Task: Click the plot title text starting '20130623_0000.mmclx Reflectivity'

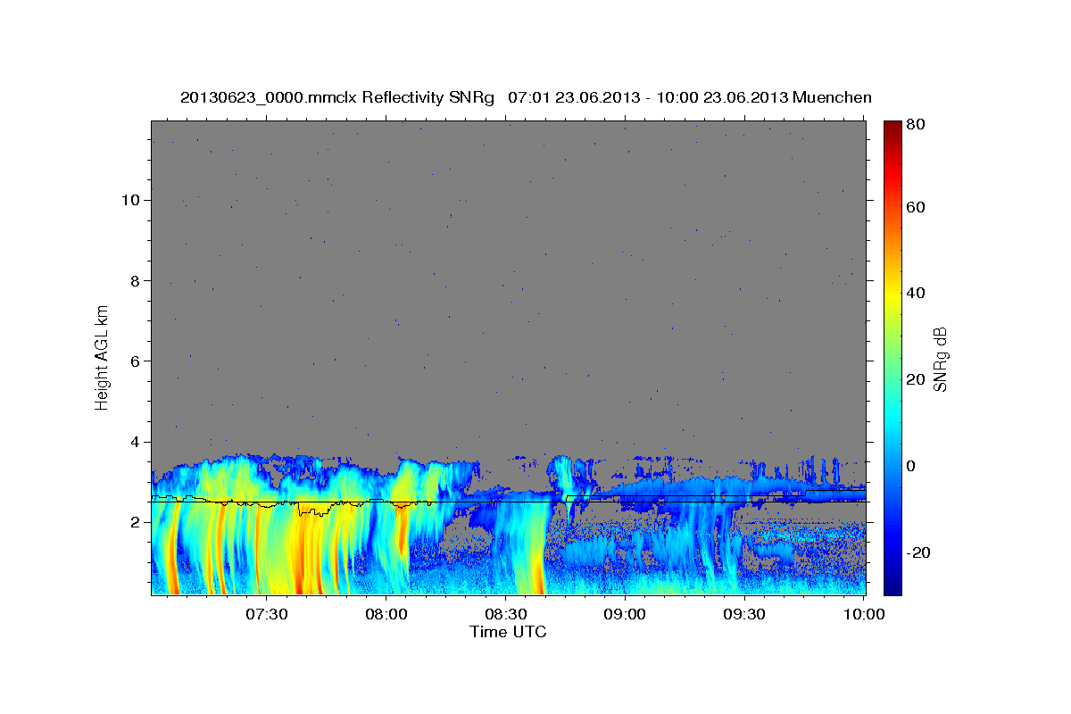Action: point(526,97)
